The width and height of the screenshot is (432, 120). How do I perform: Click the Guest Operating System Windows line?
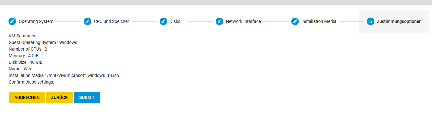coord(43,42)
